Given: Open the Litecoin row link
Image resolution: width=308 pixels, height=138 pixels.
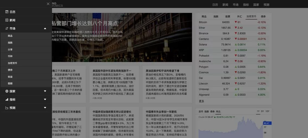Looking at the screenshot, I should [203, 84].
